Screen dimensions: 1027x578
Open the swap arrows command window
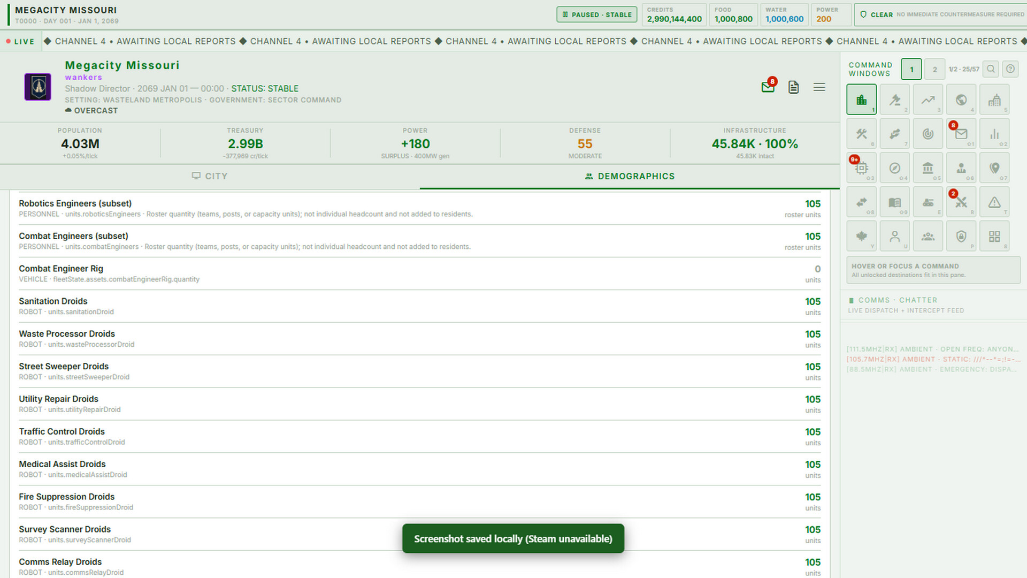coord(861,202)
